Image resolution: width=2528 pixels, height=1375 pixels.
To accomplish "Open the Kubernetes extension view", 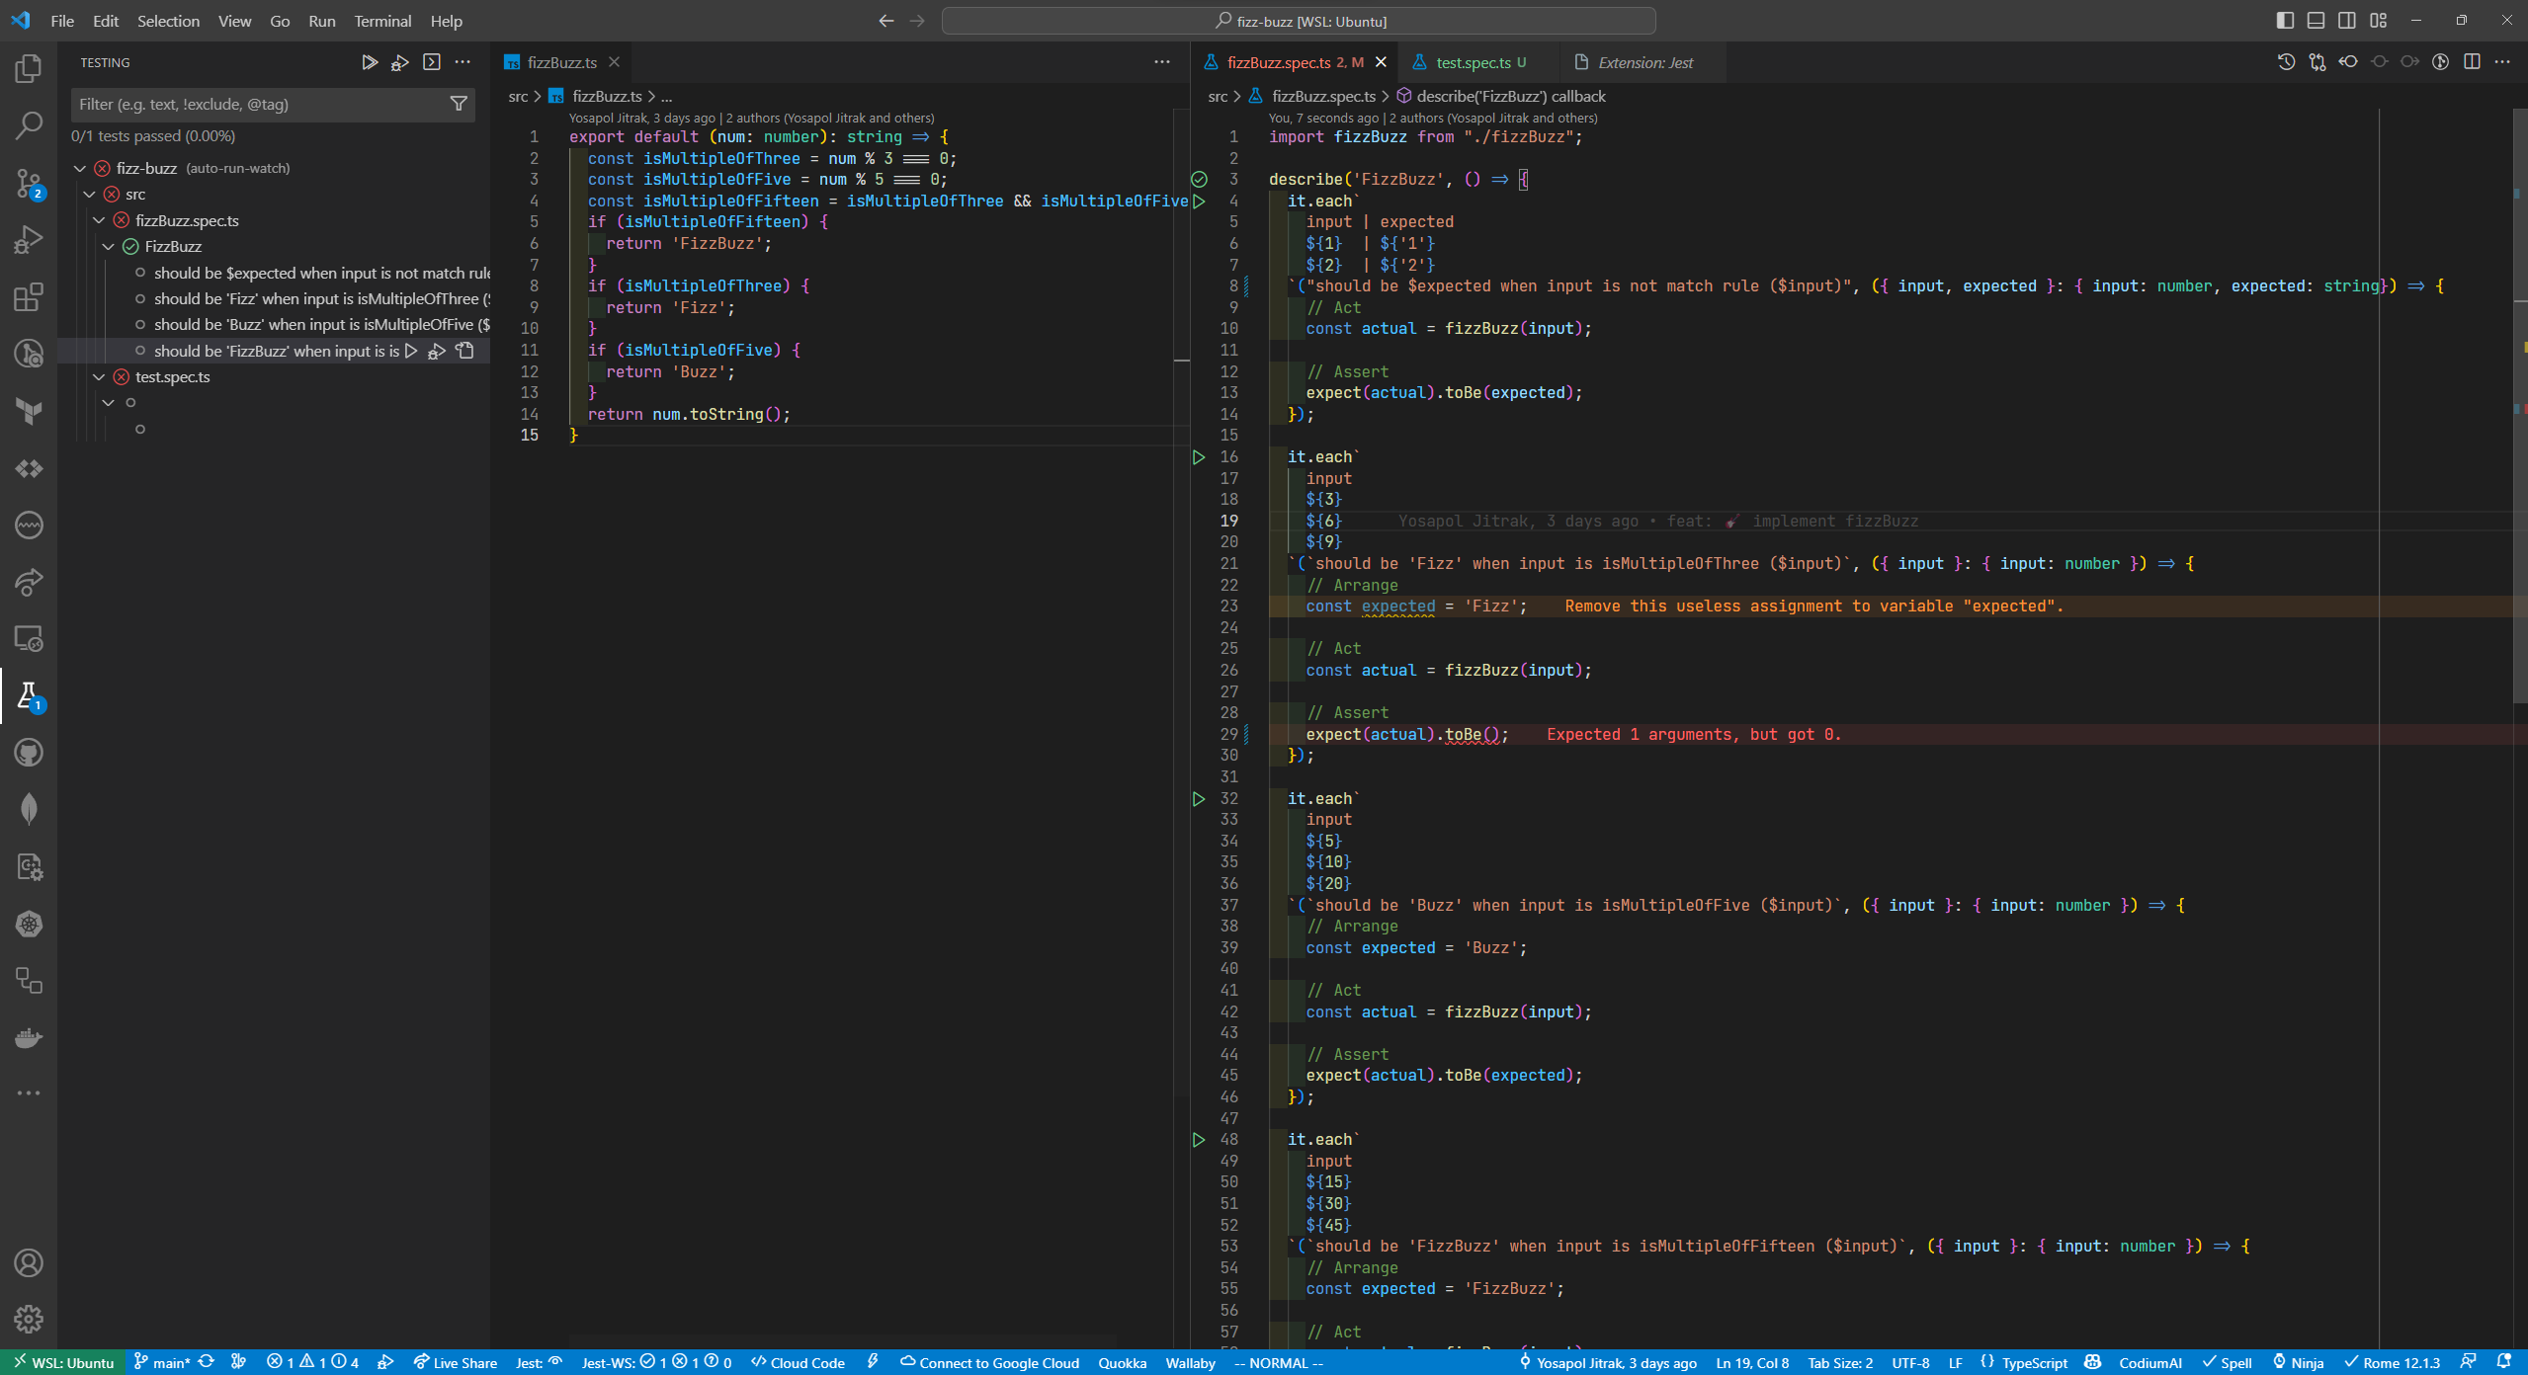I will coord(29,924).
